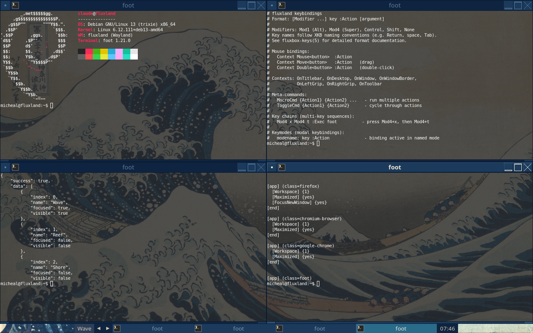Click the terminal icon in the fluxland system-info window titlebar

click(x=15, y=5)
